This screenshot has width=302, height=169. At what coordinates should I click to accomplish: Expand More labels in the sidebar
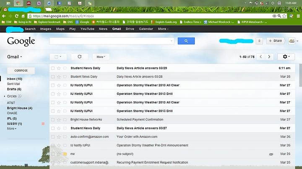click(x=12, y=129)
